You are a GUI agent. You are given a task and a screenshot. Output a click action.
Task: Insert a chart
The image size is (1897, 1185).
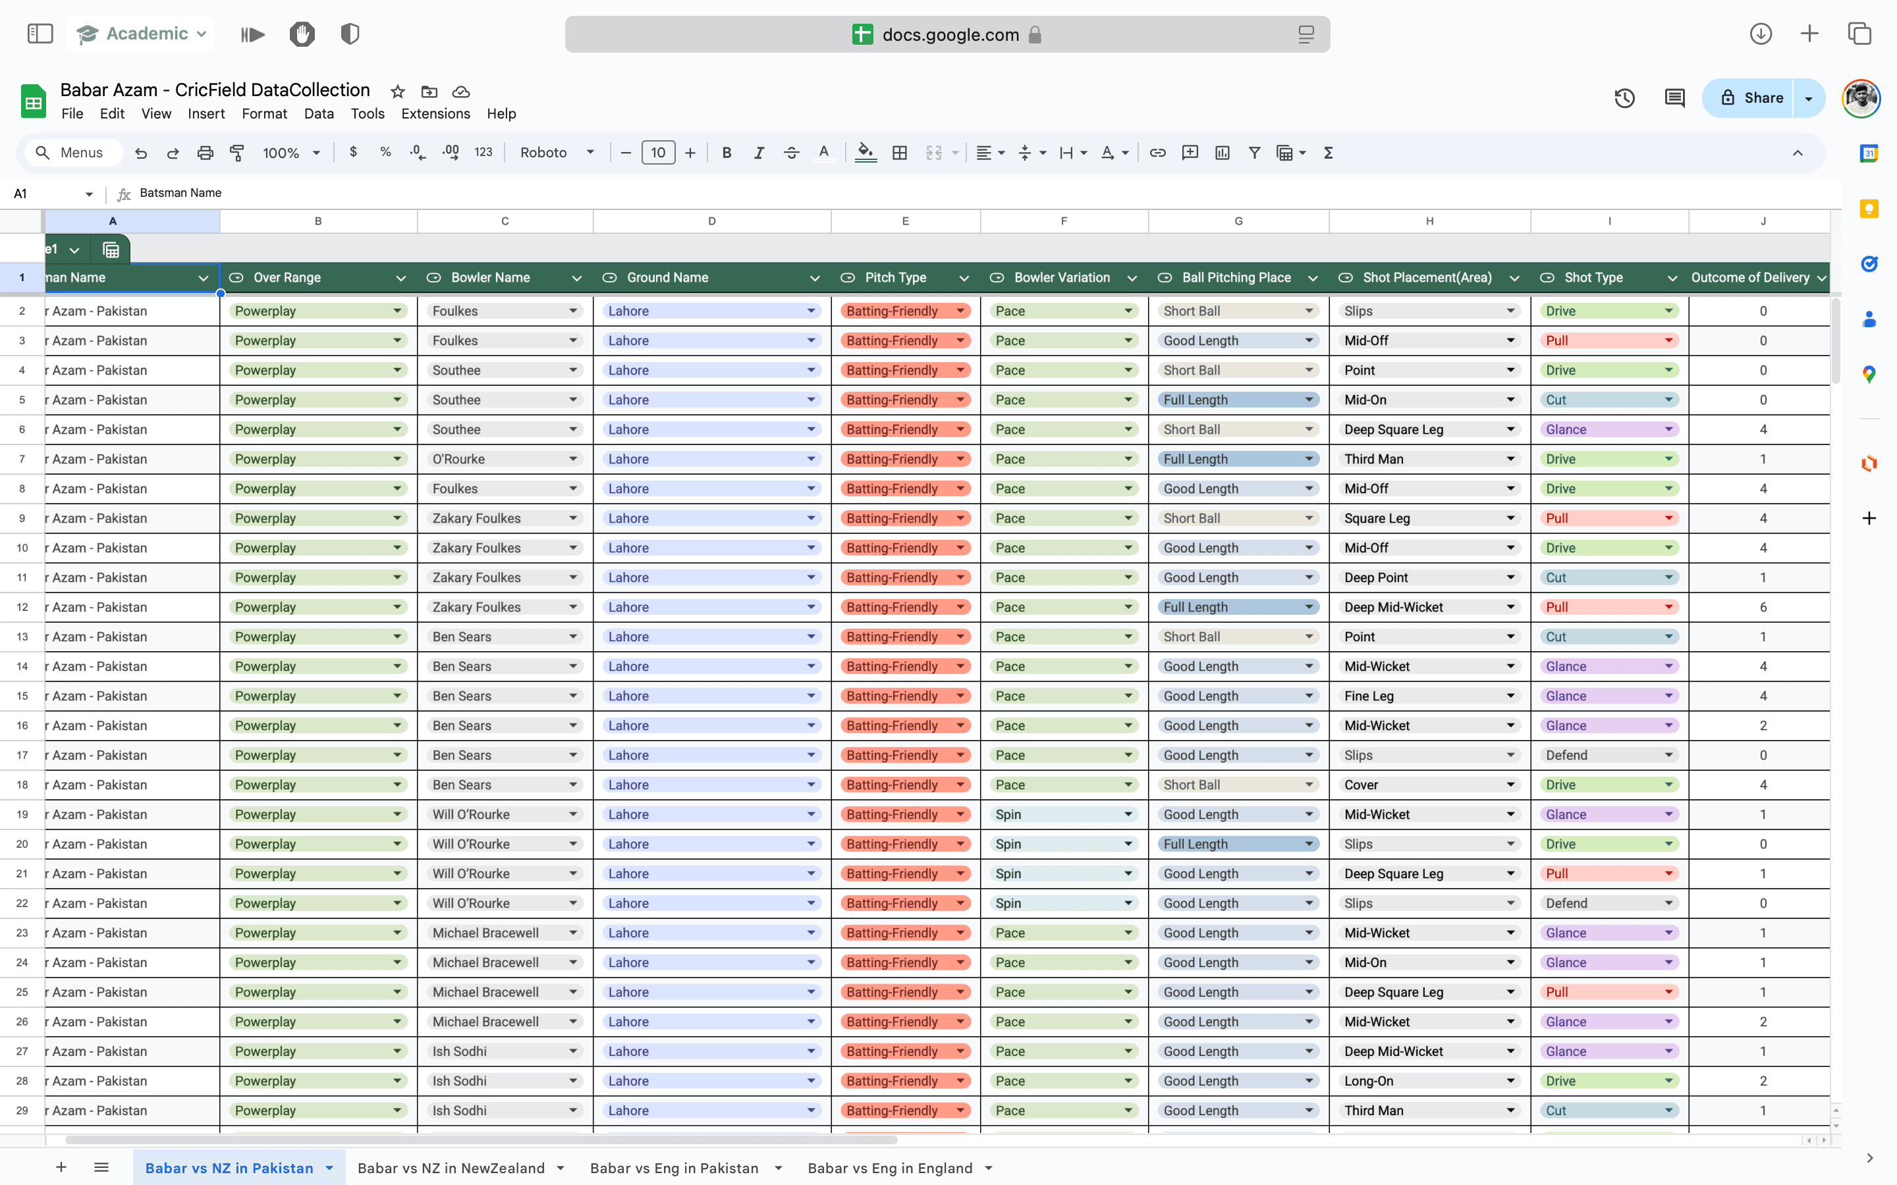point(1221,153)
